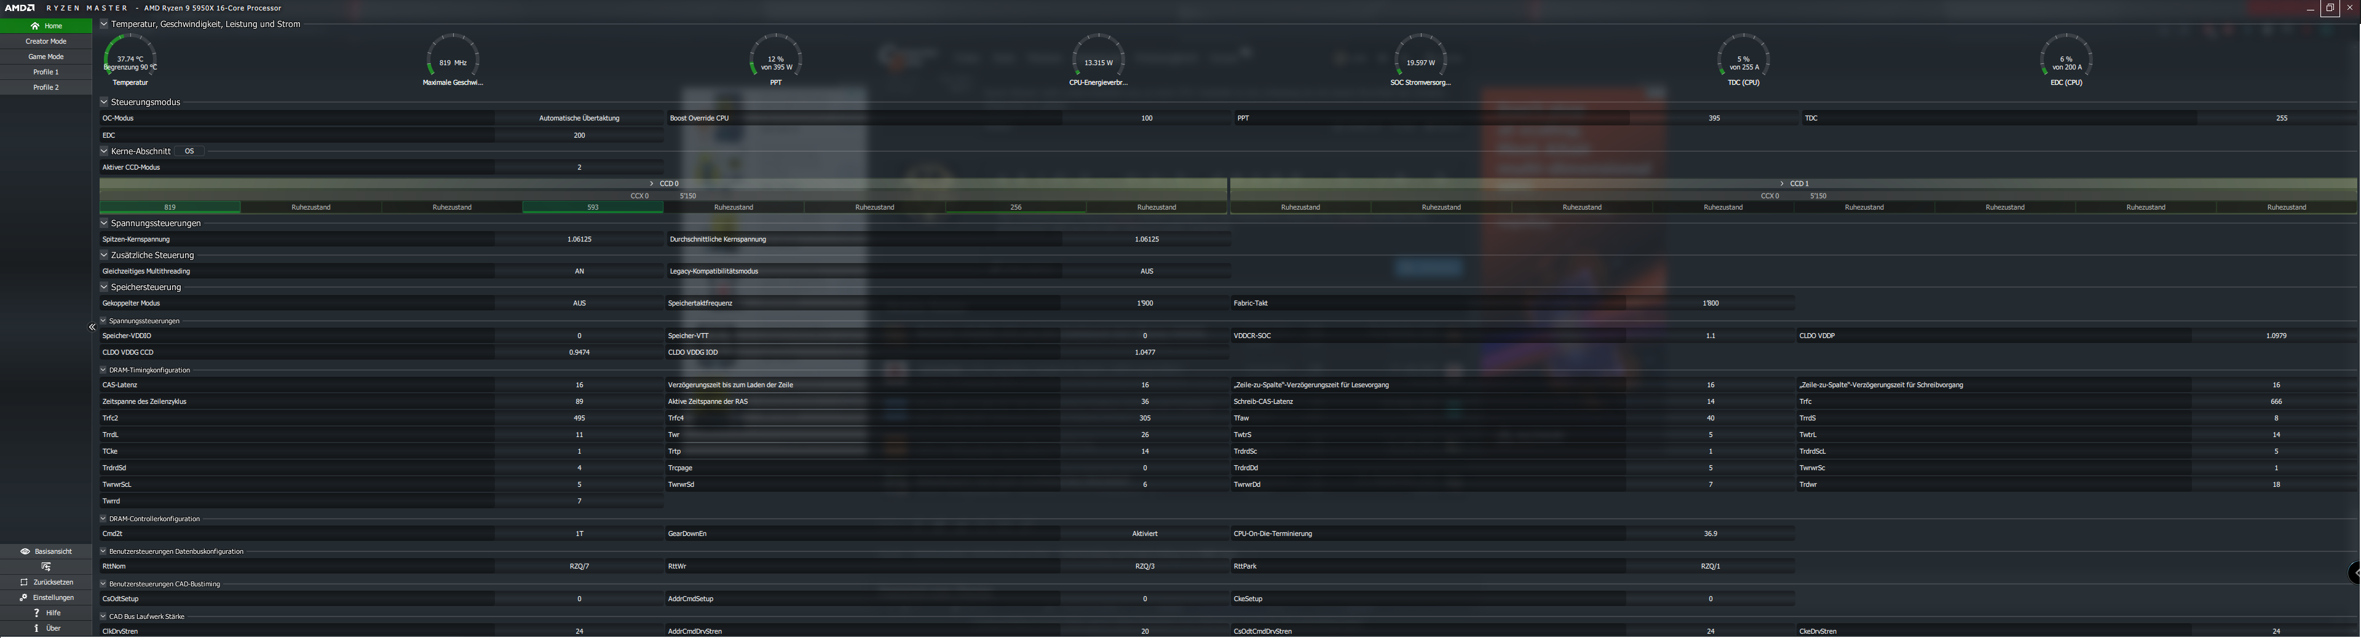Screen dimensions: 2361x638
Task: Click the Boost Override CPU value 100
Action: pos(1147,118)
